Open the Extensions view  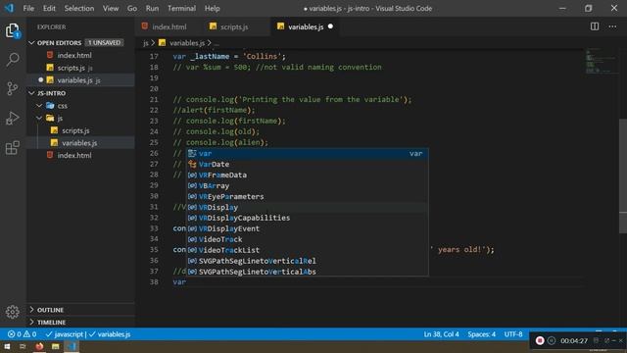[13, 147]
